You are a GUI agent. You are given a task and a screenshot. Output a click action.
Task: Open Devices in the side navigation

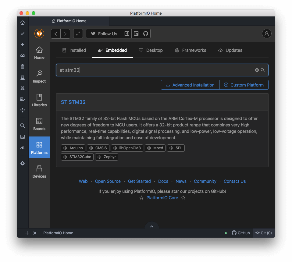click(39, 172)
